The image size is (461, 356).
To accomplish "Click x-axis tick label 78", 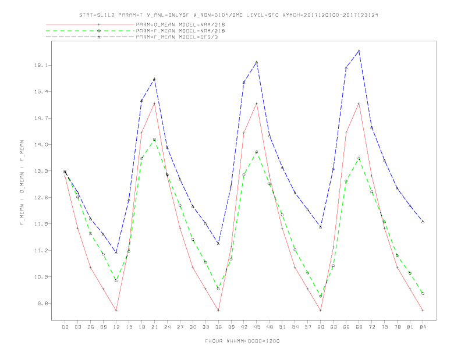I will click(397, 327).
